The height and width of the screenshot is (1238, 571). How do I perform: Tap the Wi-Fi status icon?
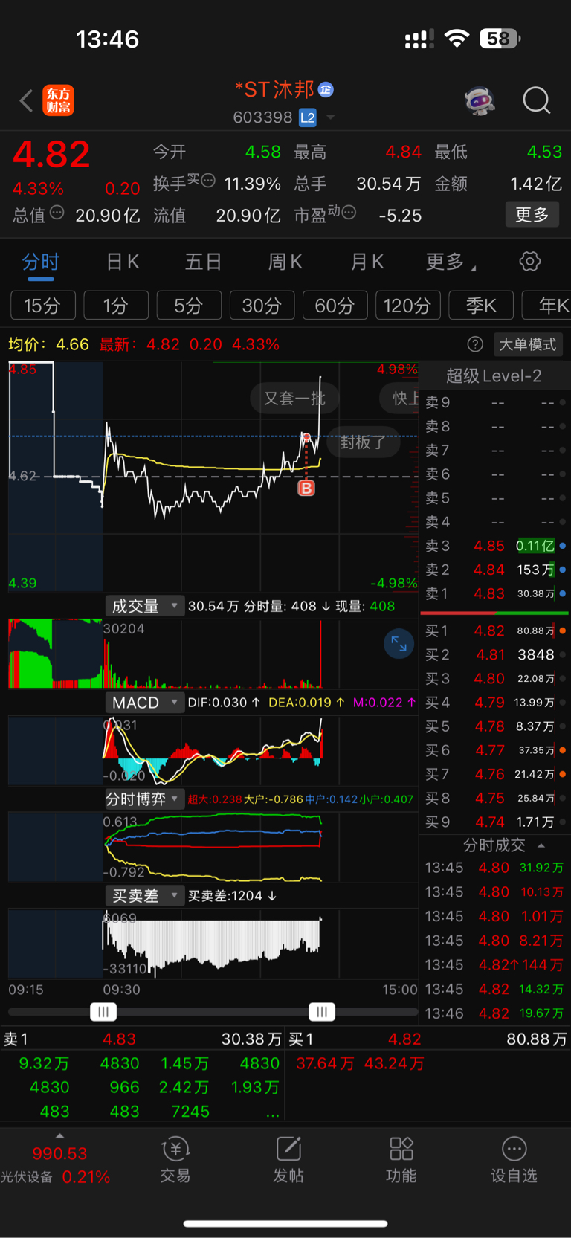point(457,39)
